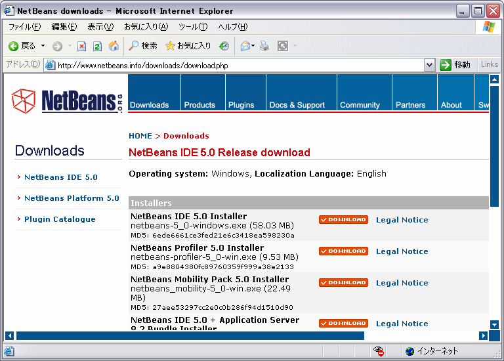Print the page using the printer icon
The height and width of the screenshot is (361, 504).
(264, 47)
